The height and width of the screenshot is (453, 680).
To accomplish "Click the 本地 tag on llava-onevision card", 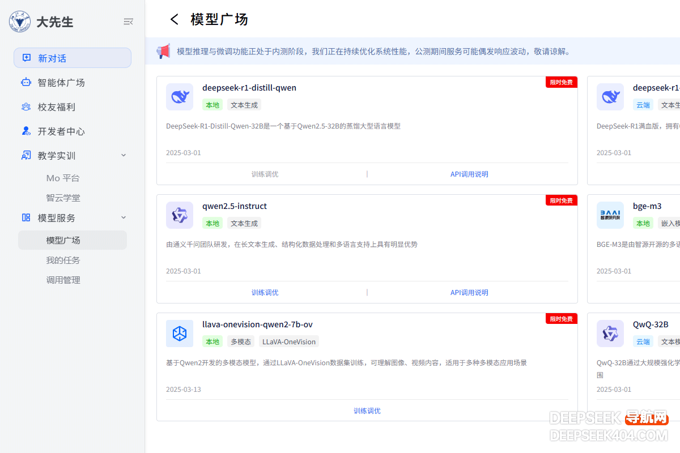I will tap(212, 341).
